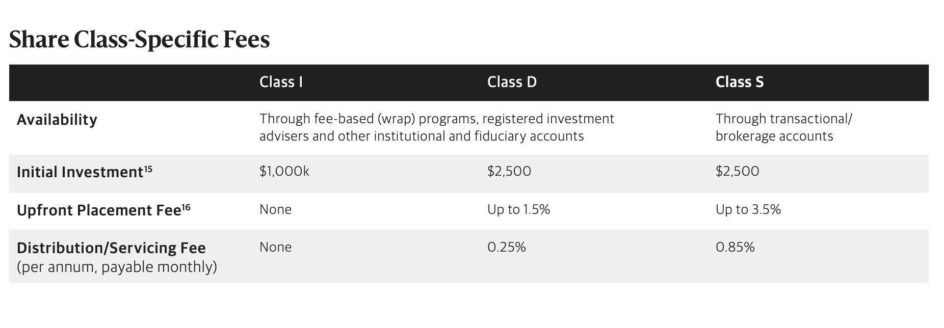Open footnote 15 superscript reference

tap(148, 169)
